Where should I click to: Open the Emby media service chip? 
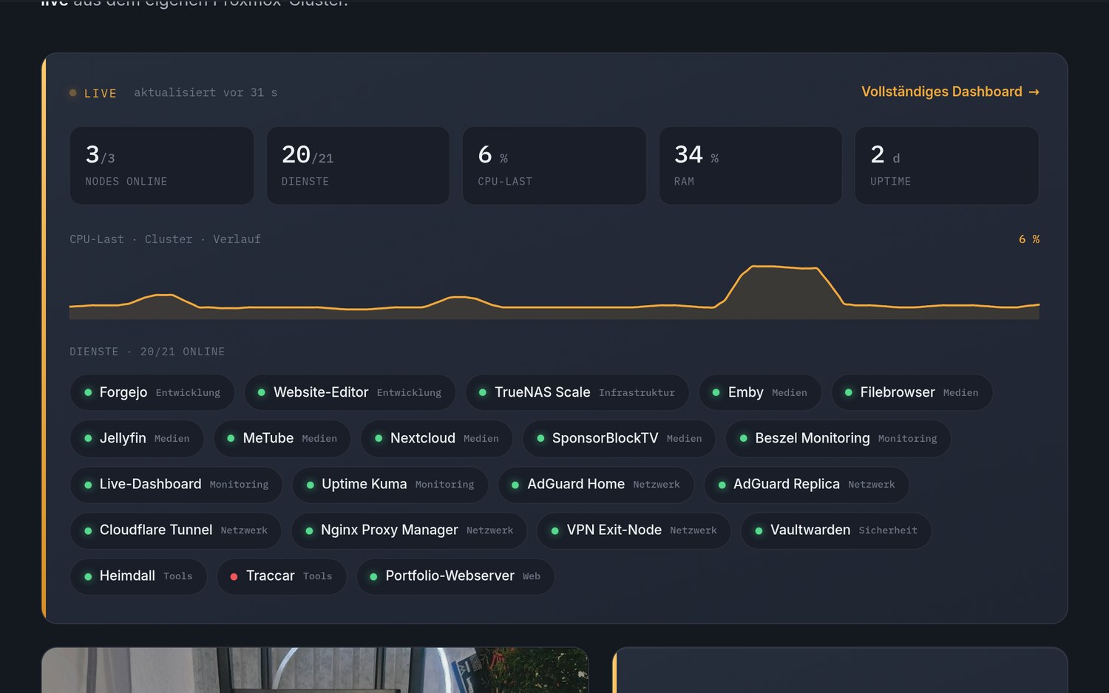[760, 392]
